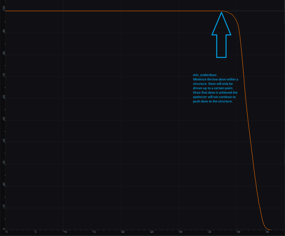Select the 15 label on horizontal axis
Viewport: 285px width, 236px height.
[94, 232]
